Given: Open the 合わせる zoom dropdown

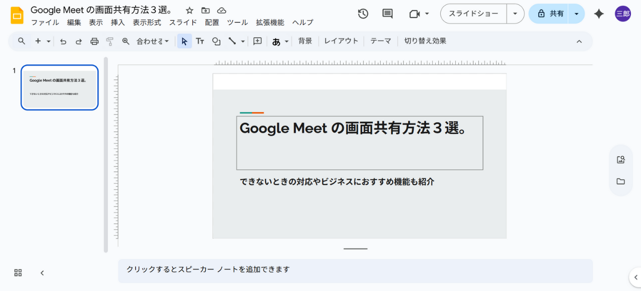Looking at the screenshot, I should click(x=153, y=41).
